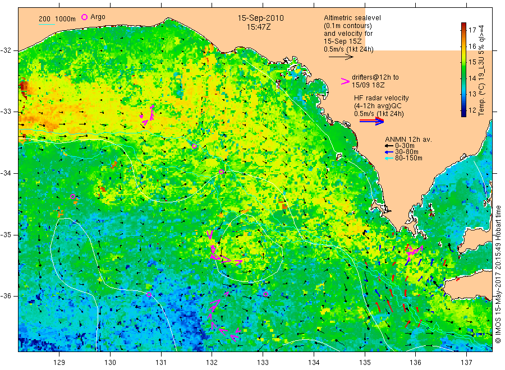Click the 'Argo' legend label
Screen dimensions: 505x370
point(98,17)
